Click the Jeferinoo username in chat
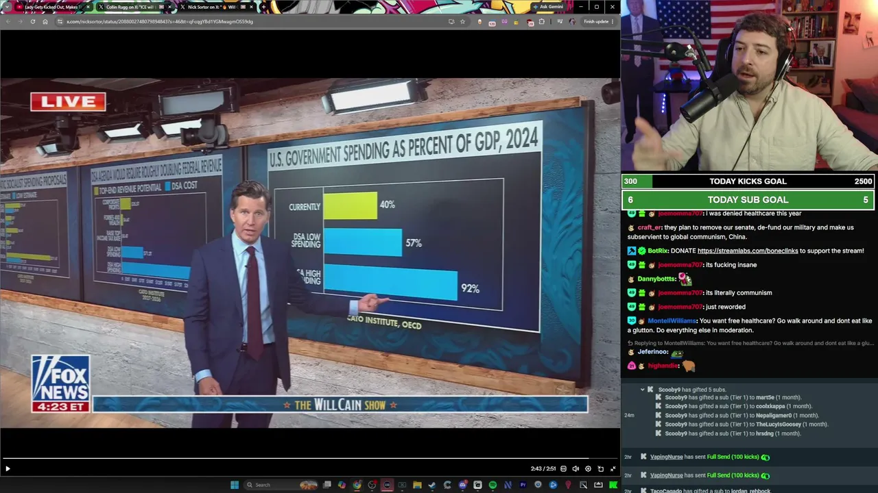 coord(652,352)
